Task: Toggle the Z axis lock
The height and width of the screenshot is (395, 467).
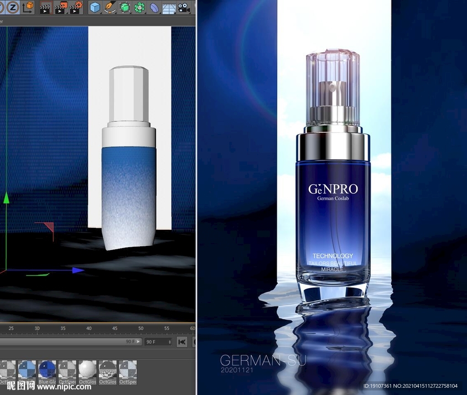Action: (12, 7)
